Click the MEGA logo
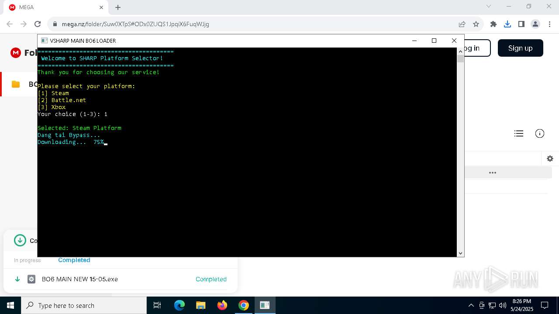Viewport: 559px width, 314px height. 16,53
